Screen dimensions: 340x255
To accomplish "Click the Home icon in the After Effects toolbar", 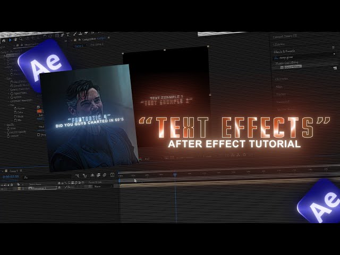I will pos(4,40).
